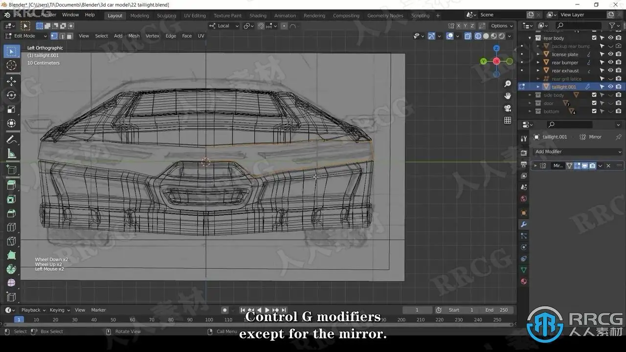Remove the Mirror modifier with X button
This screenshot has height=352, width=626.
(608, 166)
